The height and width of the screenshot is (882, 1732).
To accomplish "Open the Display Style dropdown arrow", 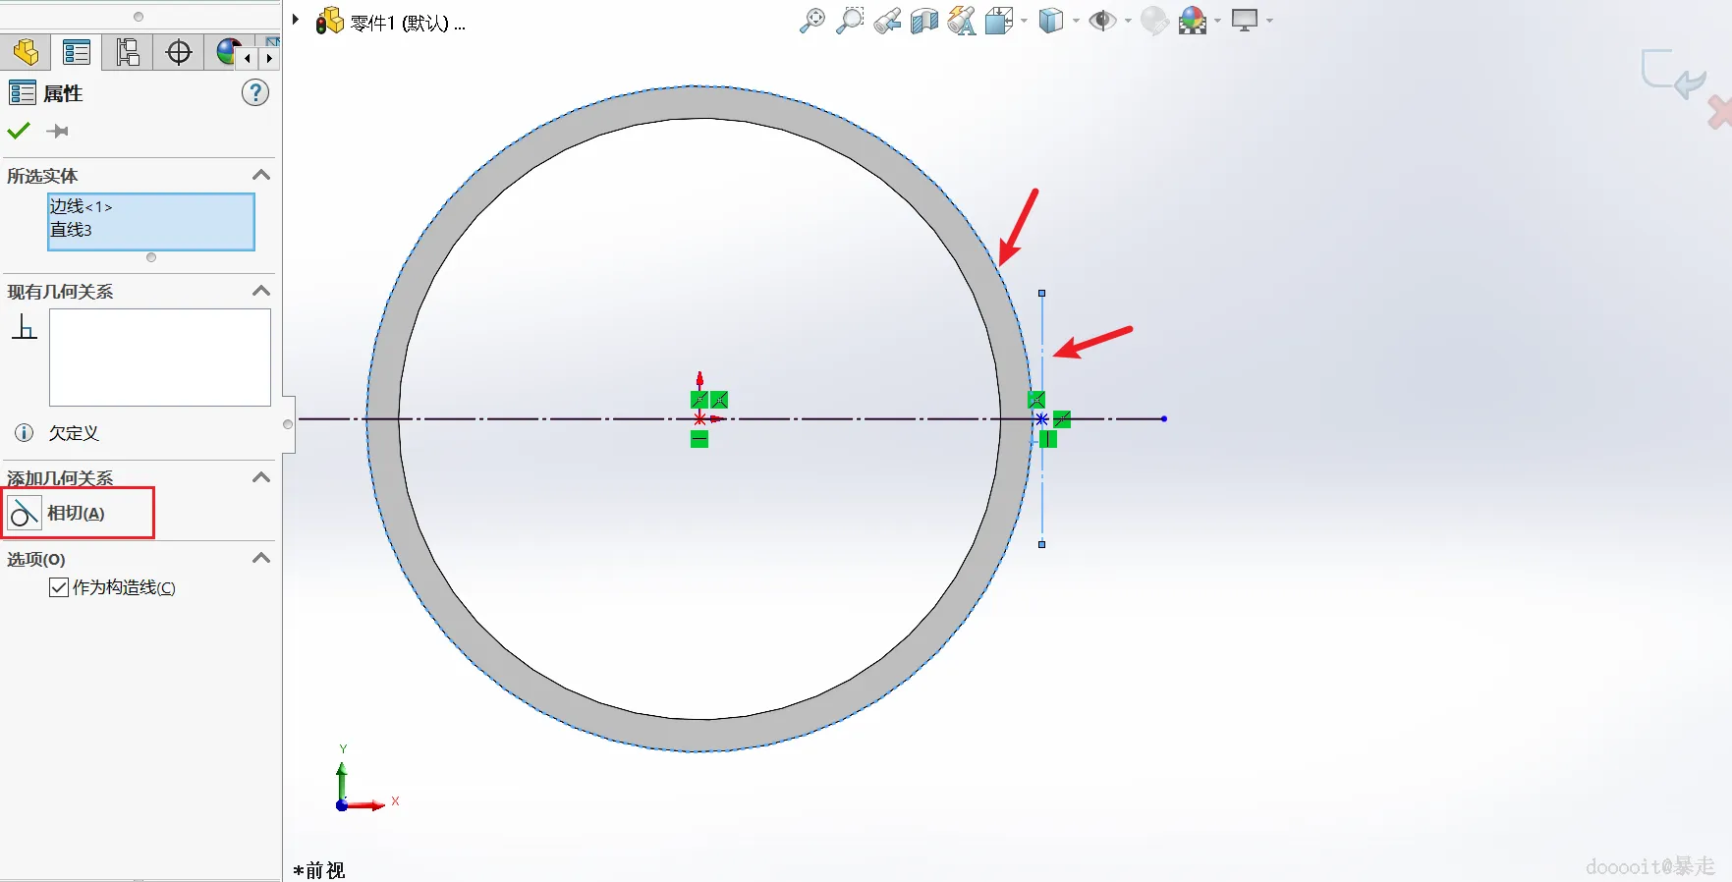I will click(x=1076, y=21).
